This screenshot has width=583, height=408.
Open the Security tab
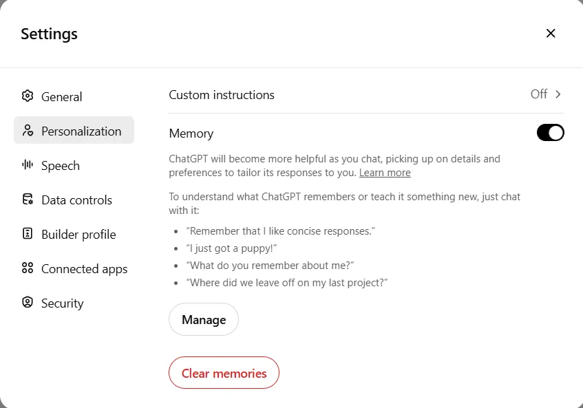(74, 303)
